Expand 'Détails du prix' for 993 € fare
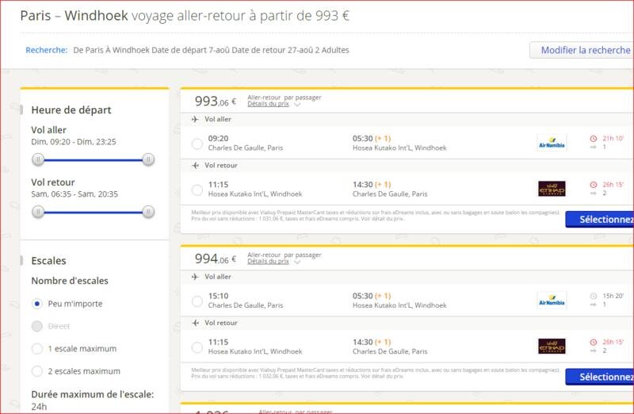The height and width of the screenshot is (414, 634). coord(273,104)
